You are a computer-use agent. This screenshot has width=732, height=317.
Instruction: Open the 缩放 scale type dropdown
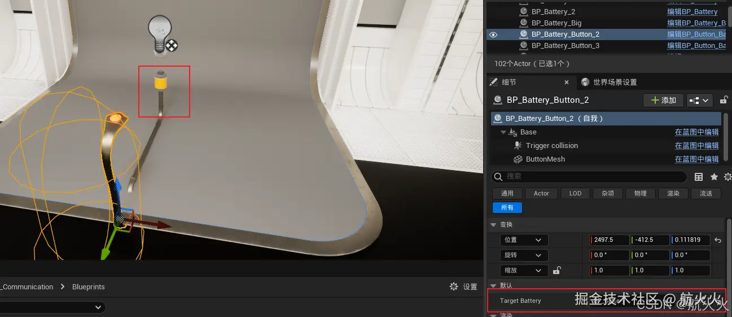click(524, 271)
